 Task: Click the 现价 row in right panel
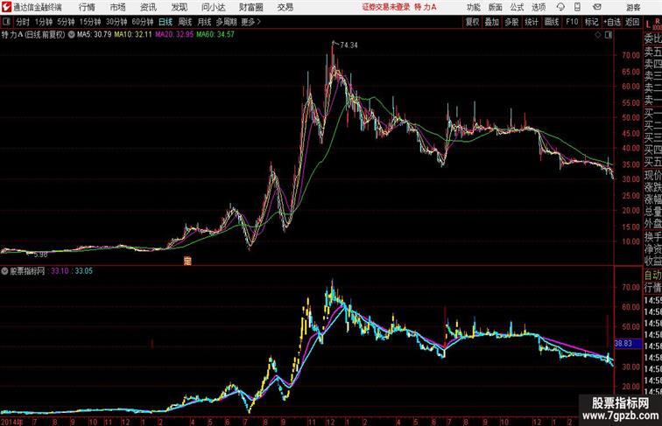(652, 175)
